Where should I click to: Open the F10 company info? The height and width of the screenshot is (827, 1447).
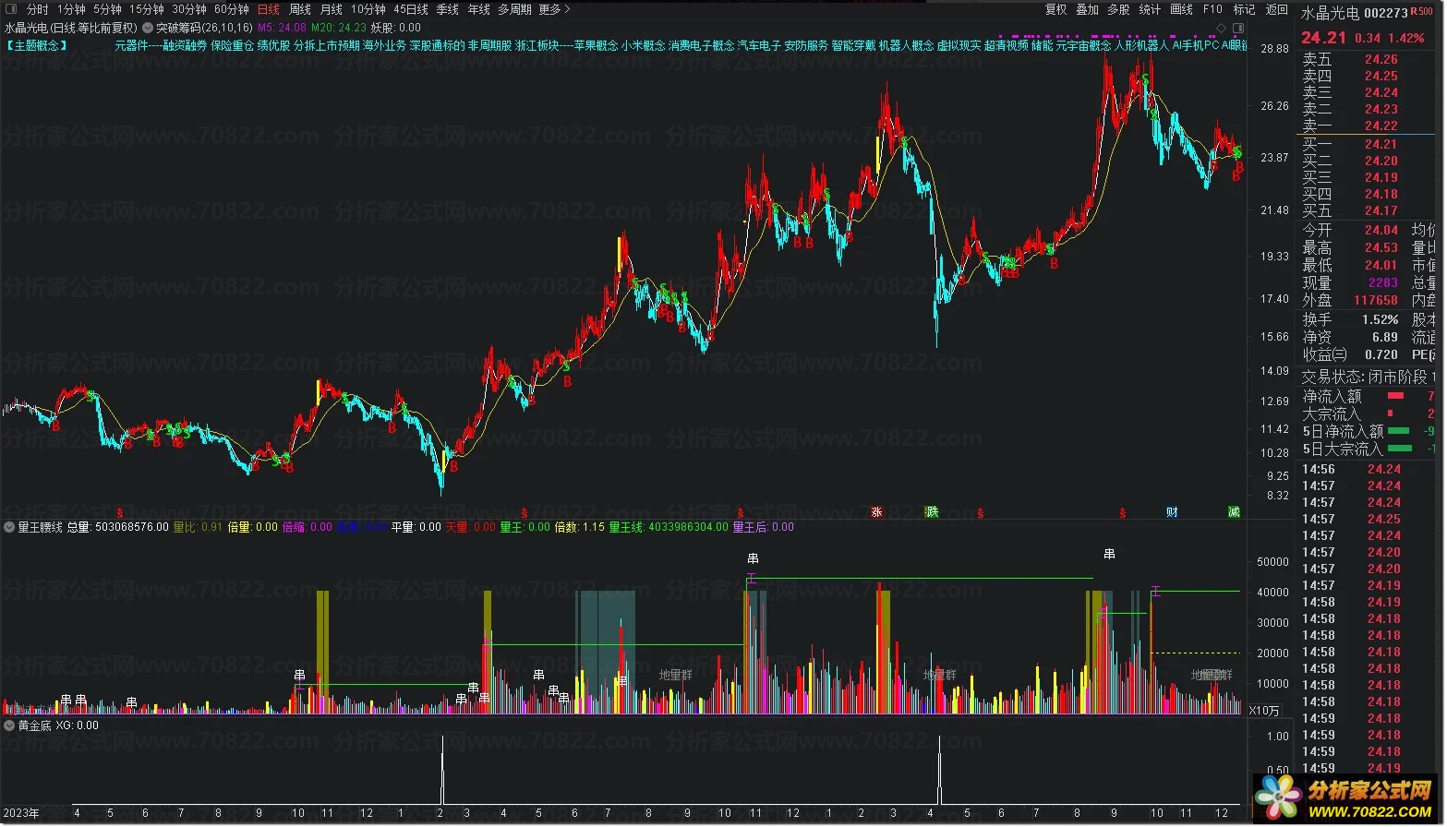pos(1213,9)
